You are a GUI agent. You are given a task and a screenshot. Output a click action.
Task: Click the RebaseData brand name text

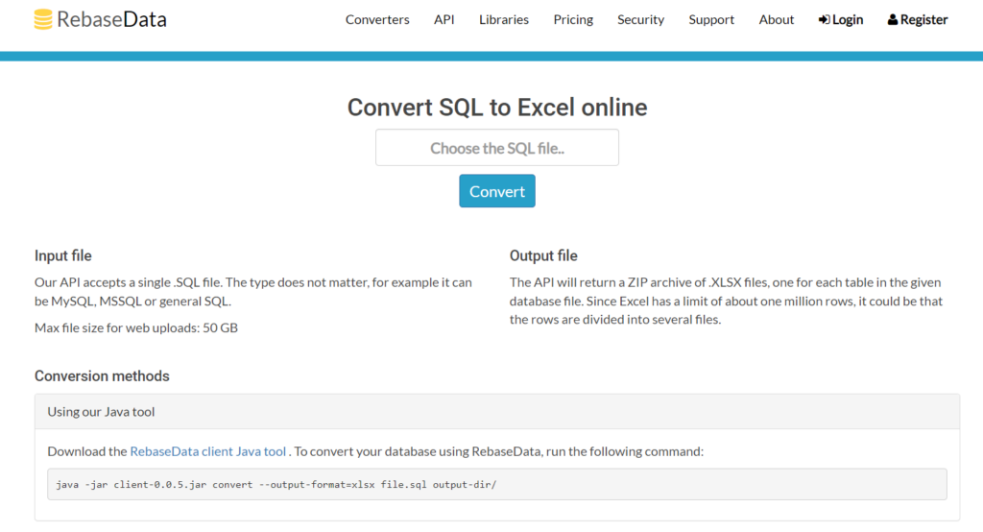point(111,19)
